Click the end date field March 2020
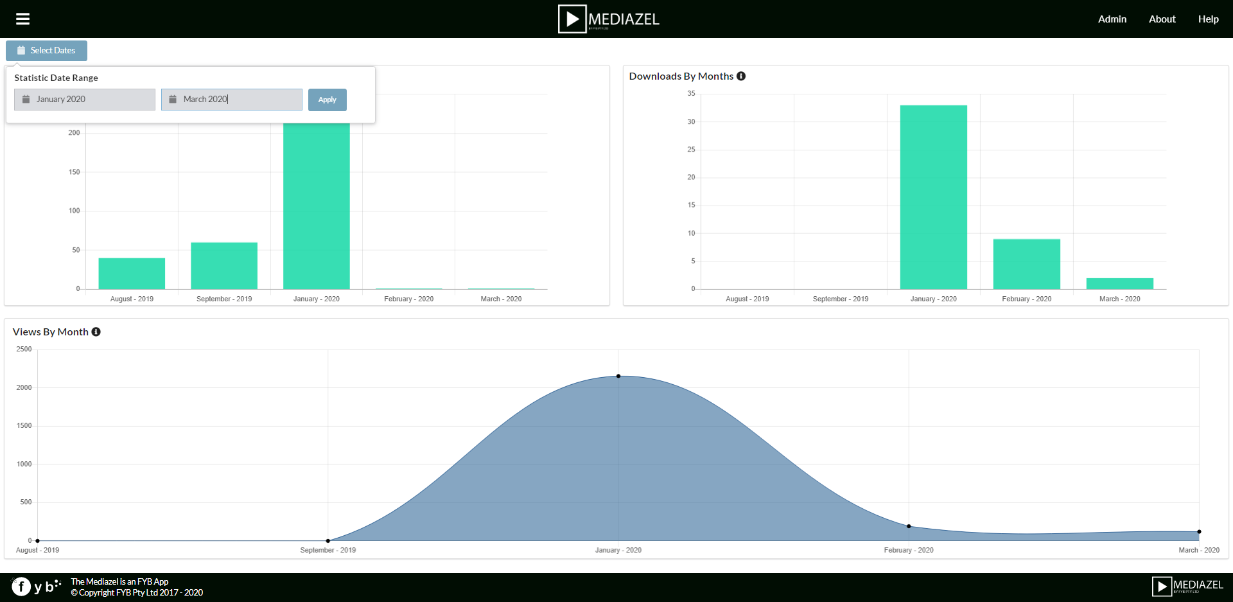The height and width of the screenshot is (602, 1233). (232, 100)
